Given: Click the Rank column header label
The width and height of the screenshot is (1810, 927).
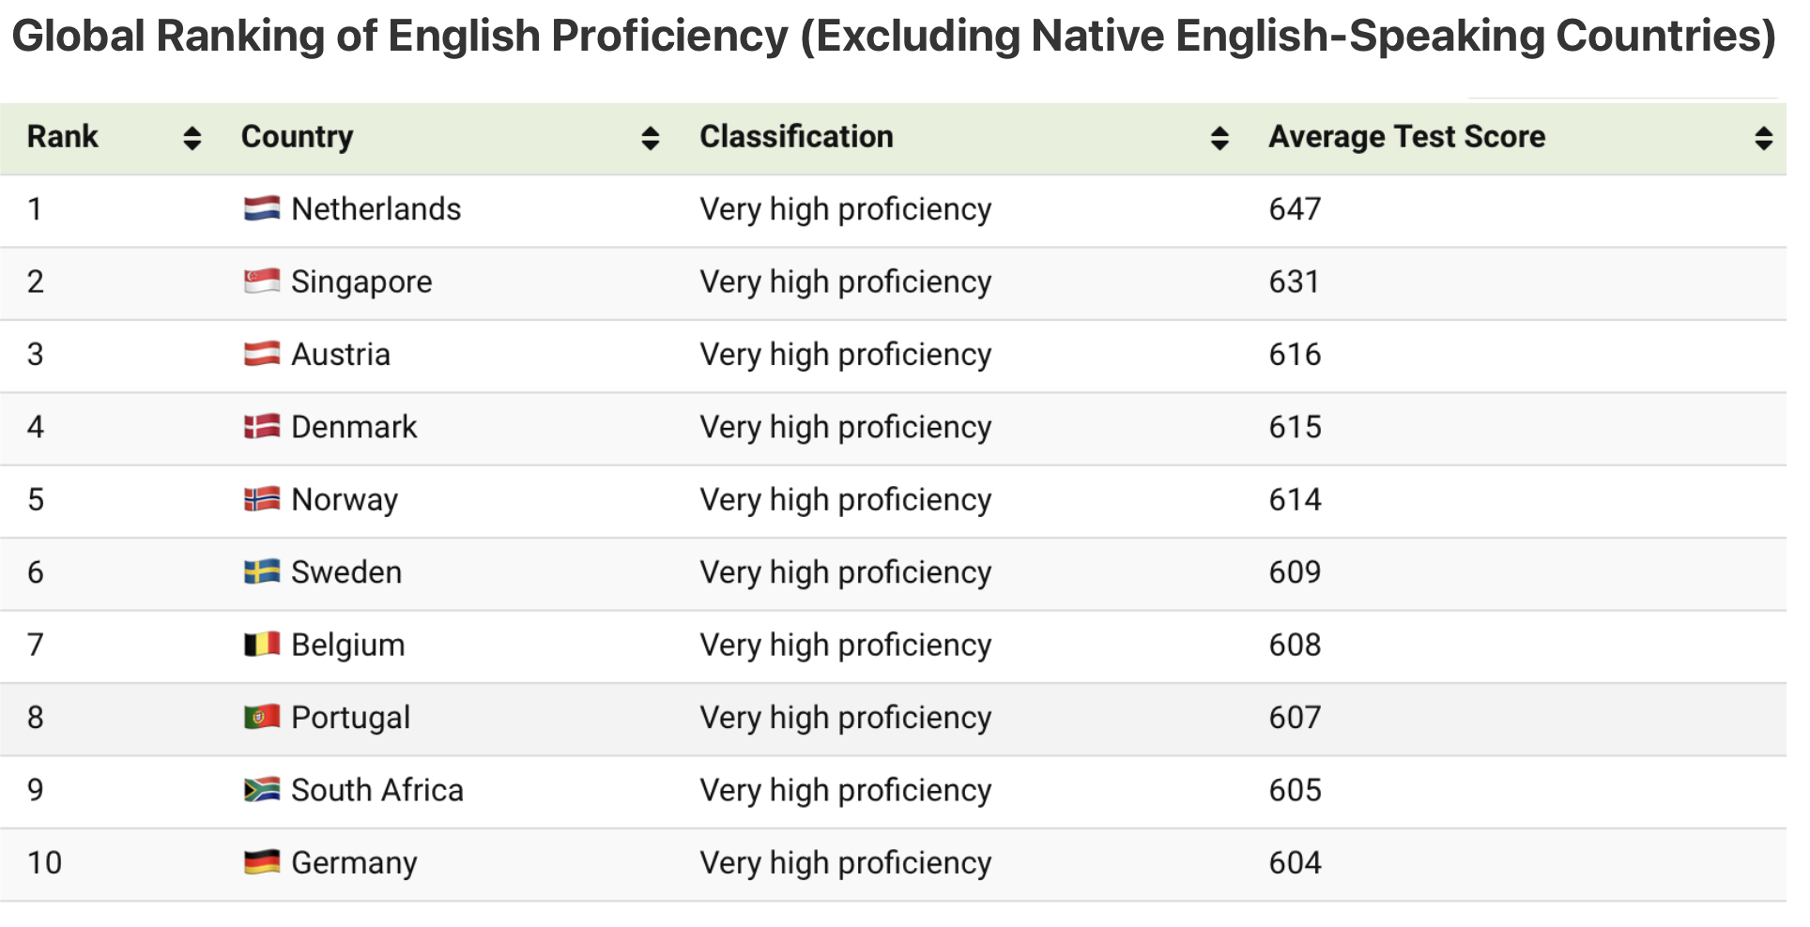Looking at the screenshot, I should pyautogui.click(x=63, y=137).
